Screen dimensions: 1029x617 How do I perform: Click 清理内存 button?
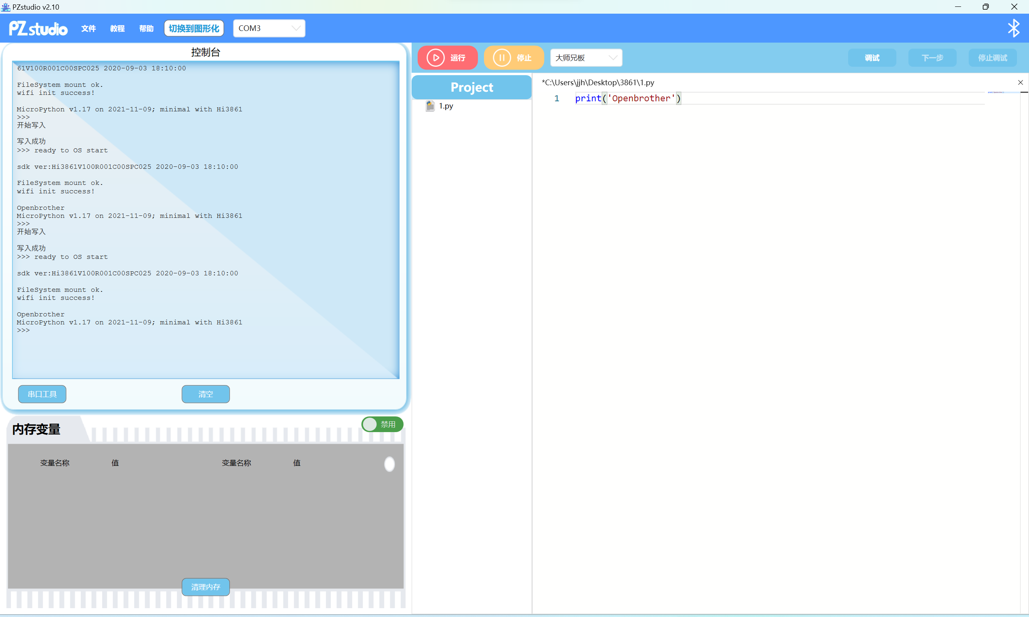coord(205,586)
